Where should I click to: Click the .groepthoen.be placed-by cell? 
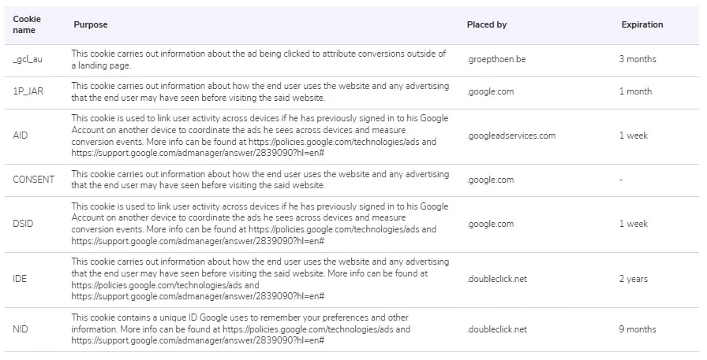pos(496,59)
